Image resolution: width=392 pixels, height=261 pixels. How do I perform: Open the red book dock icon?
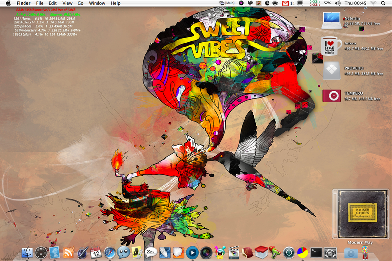point(247,253)
